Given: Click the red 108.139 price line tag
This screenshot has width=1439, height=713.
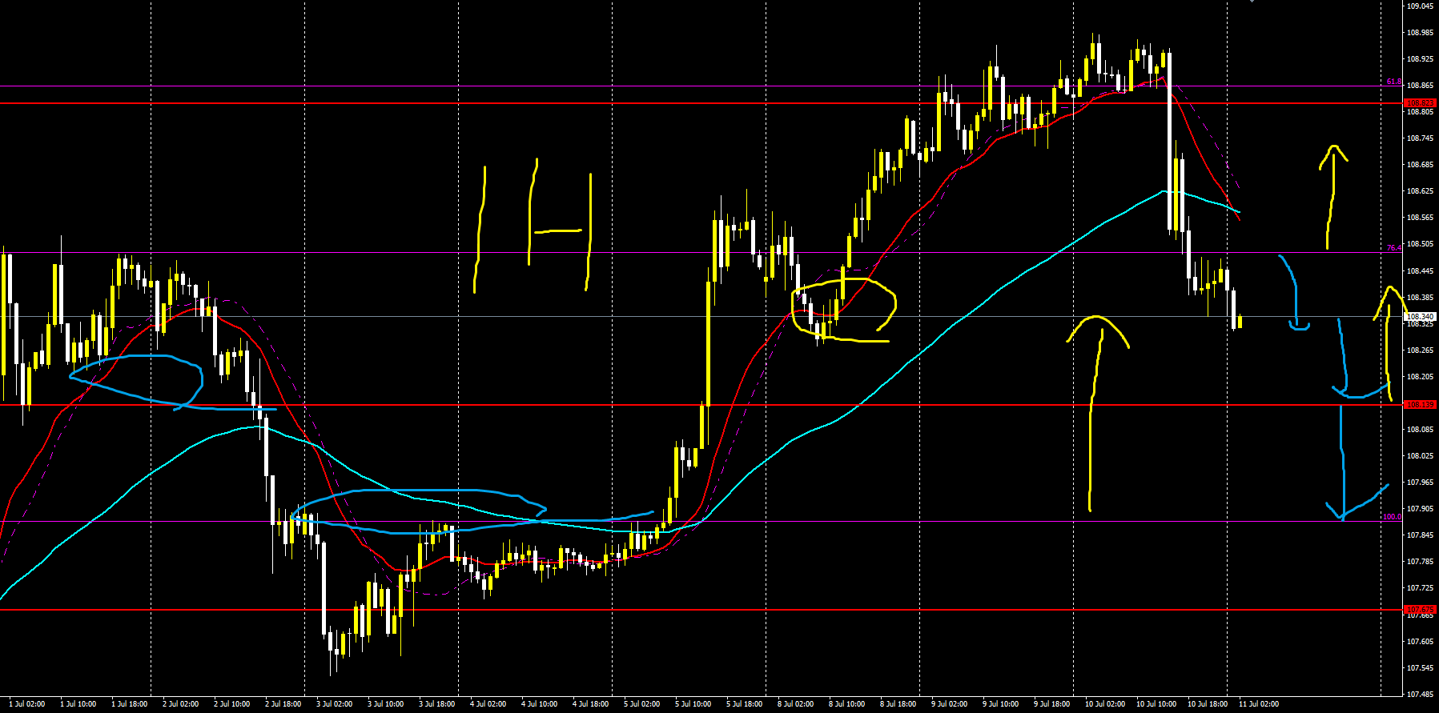Looking at the screenshot, I should tap(1421, 405).
